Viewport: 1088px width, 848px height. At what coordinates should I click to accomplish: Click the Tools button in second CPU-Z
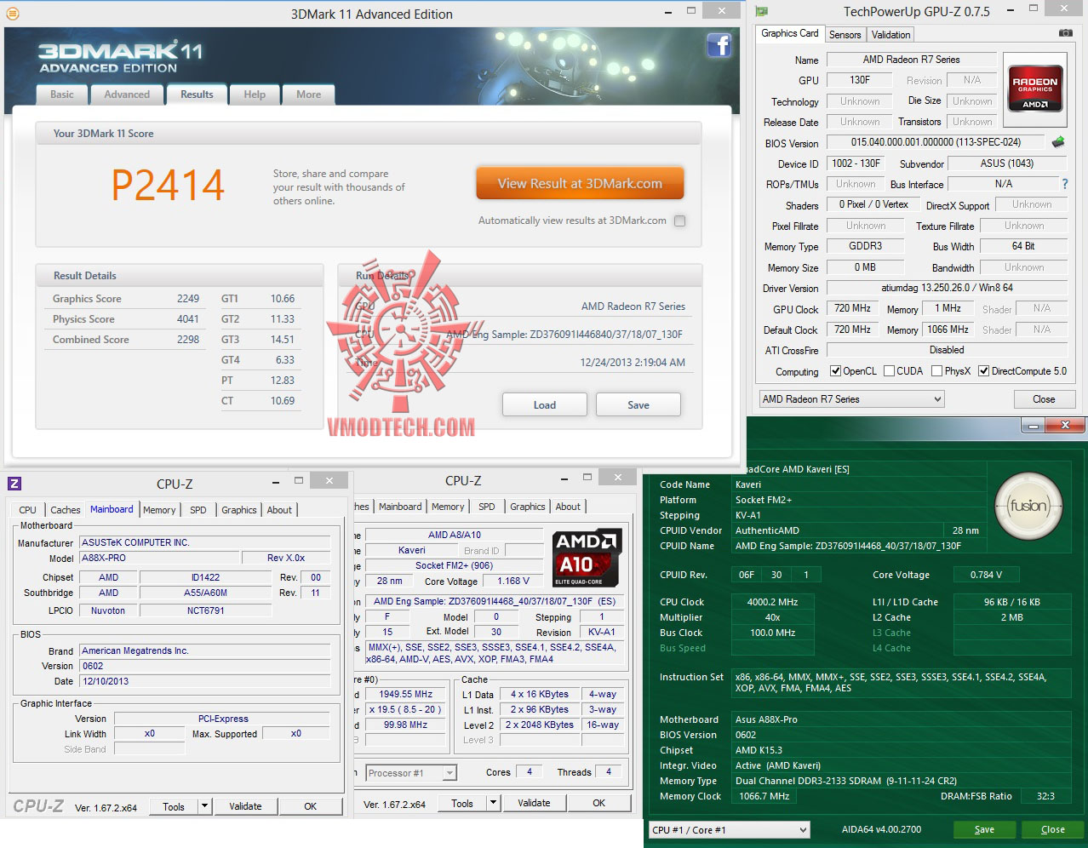462,803
